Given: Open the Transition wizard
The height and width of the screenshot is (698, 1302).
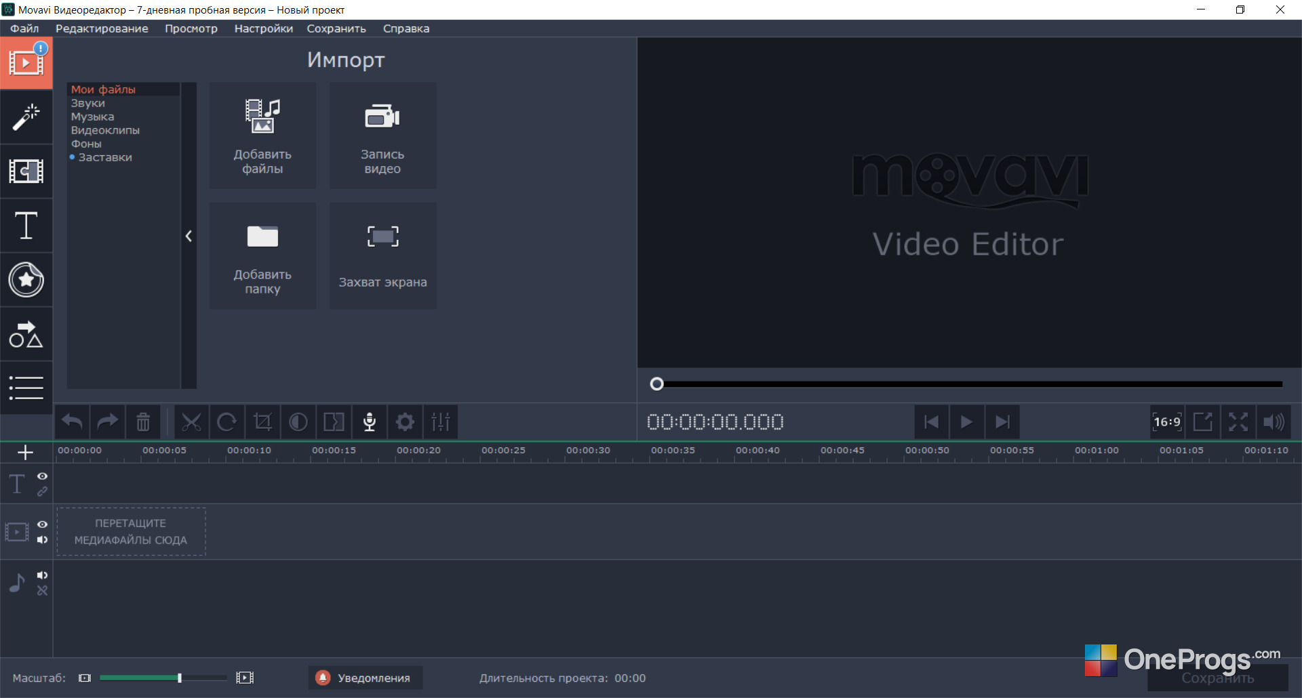Looking at the screenshot, I should tap(334, 422).
